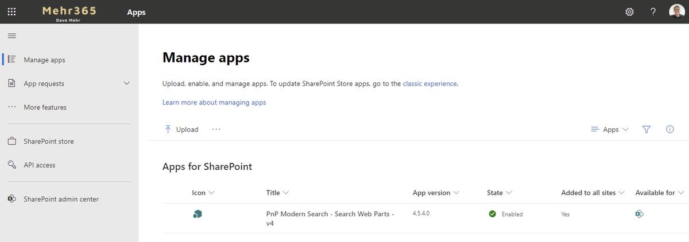This screenshot has width=689, height=242.
Task: Open the settings gear icon
Action: click(629, 11)
